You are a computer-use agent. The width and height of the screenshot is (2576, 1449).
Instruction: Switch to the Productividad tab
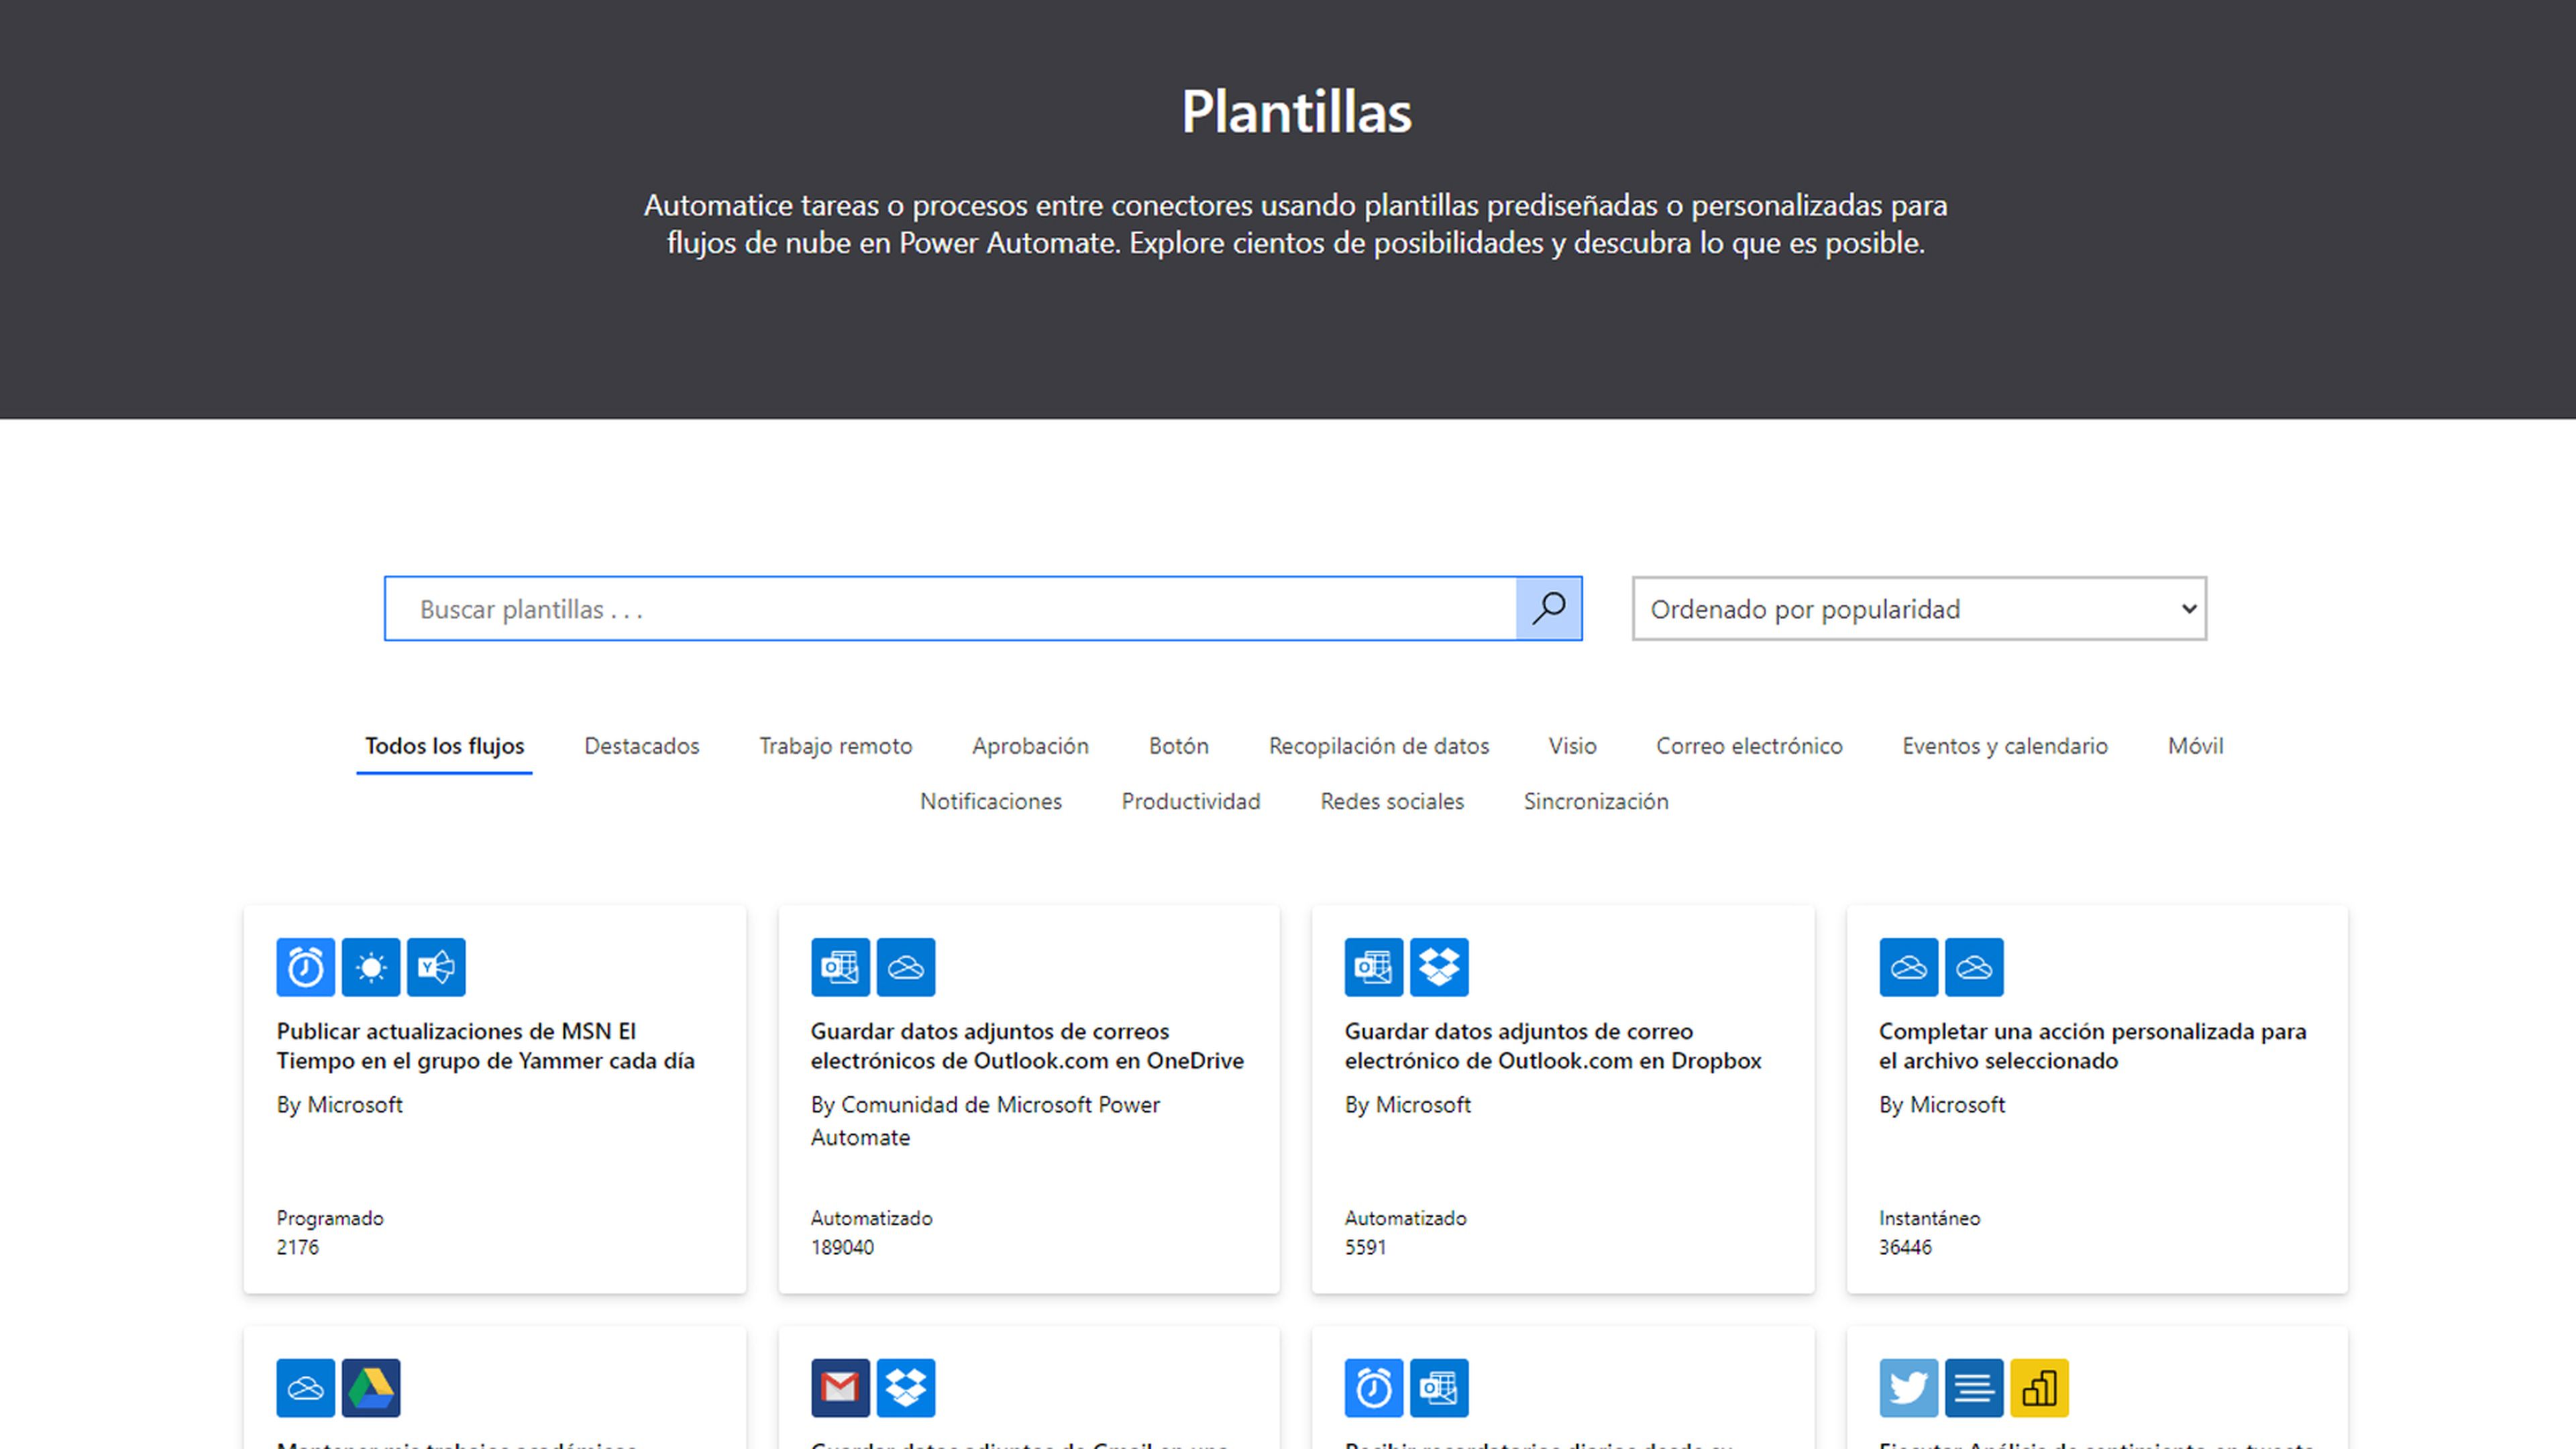pos(1191,801)
